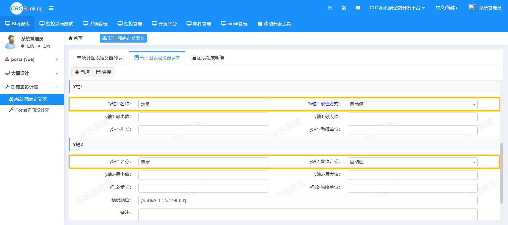
Task: Click the y轴1-最小值 input field
Action: (x=203, y=117)
